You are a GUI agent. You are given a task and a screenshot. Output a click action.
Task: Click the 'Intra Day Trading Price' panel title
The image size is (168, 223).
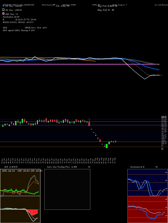pos(62,167)
